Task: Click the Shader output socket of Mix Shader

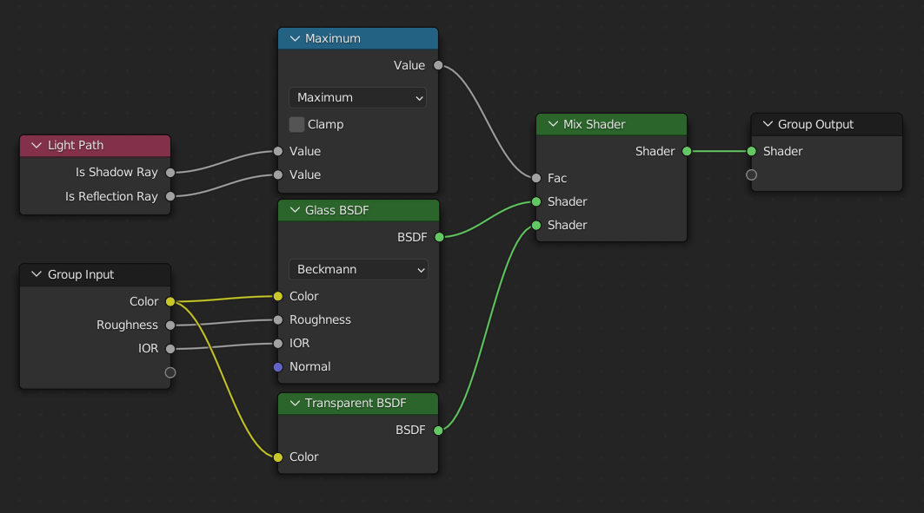Action: (x=686, y=150)
